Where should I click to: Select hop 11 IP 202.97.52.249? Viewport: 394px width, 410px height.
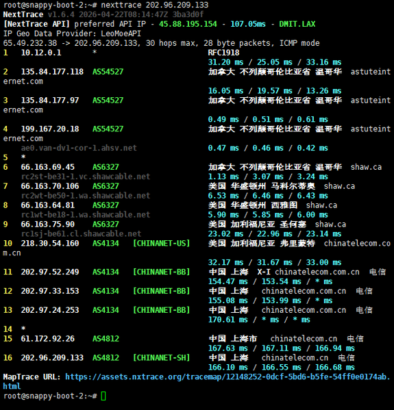pyautogui.click(x=50, y=272)
